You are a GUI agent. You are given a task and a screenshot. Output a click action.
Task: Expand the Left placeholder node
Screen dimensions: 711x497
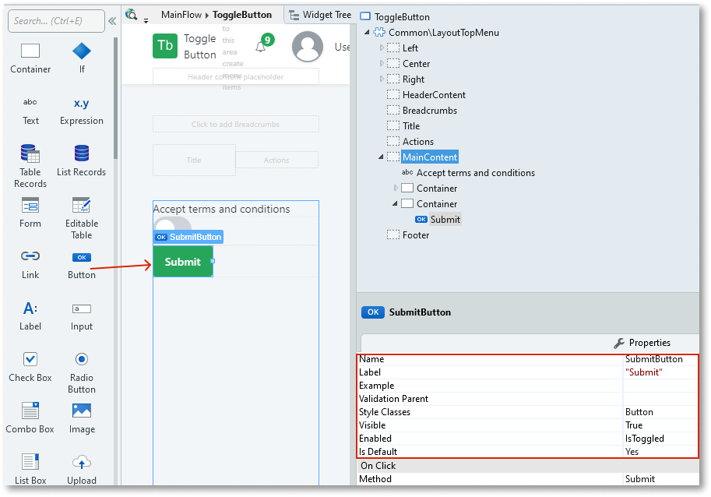382,48
